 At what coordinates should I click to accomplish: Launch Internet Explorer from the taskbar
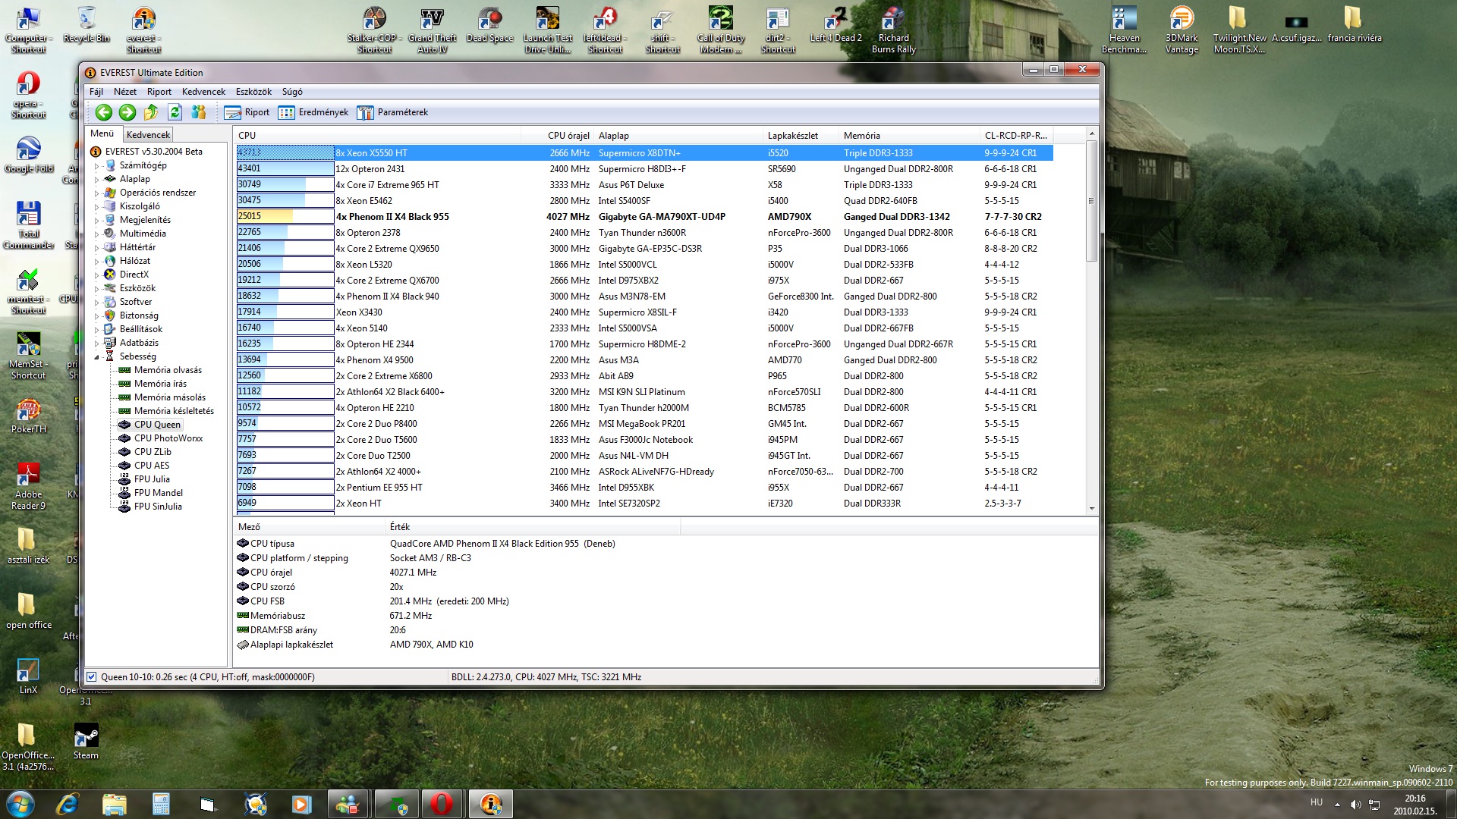pyautogui.click(x=68, y=804)
